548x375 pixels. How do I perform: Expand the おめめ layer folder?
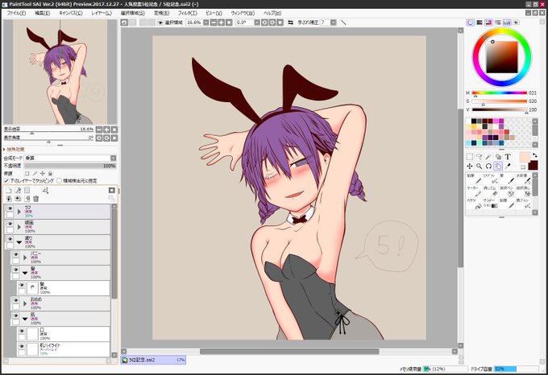pyautogui.click(x=25, y=303)
